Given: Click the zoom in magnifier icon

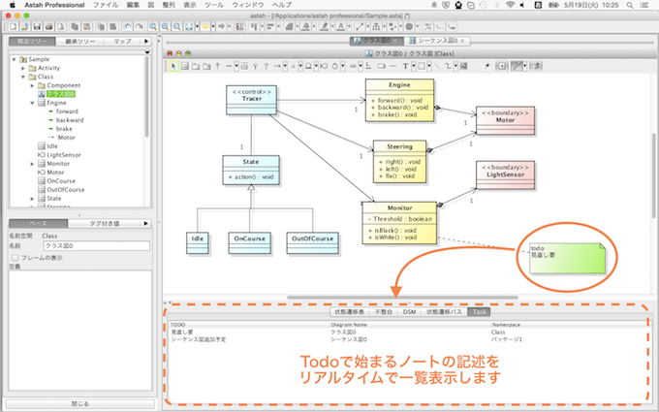Looking at the screenshot, I should [167, 25].
